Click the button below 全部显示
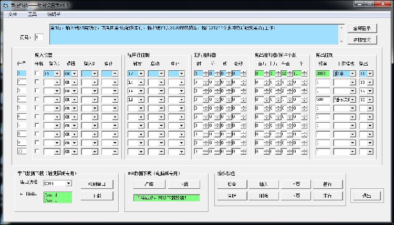394x225 pixels. [362, 40]
